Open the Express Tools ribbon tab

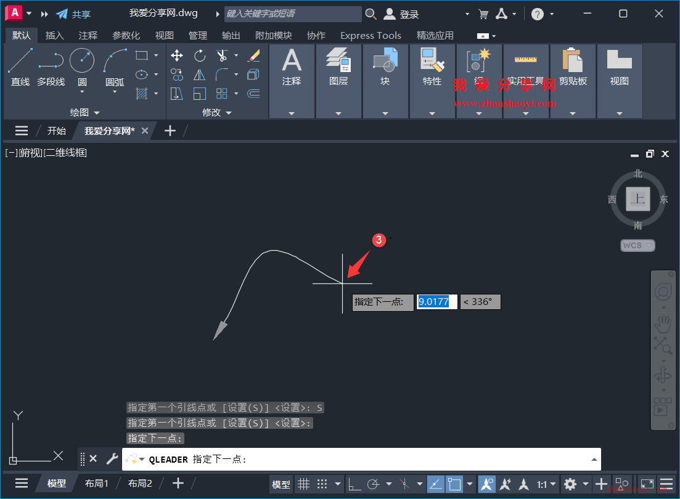(371, 36)
